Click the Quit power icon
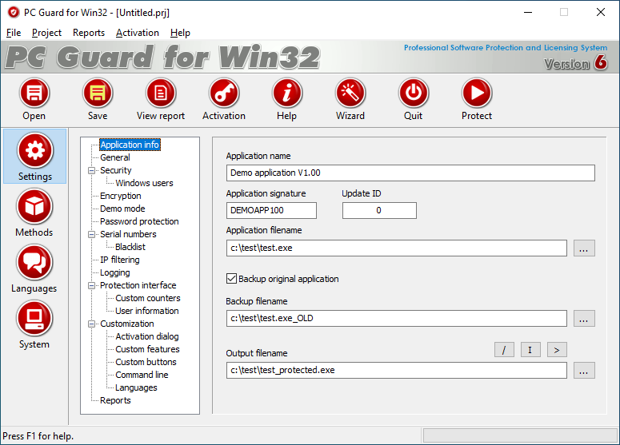Viewport: 620px width, 445px height. (x=414, y=93)
